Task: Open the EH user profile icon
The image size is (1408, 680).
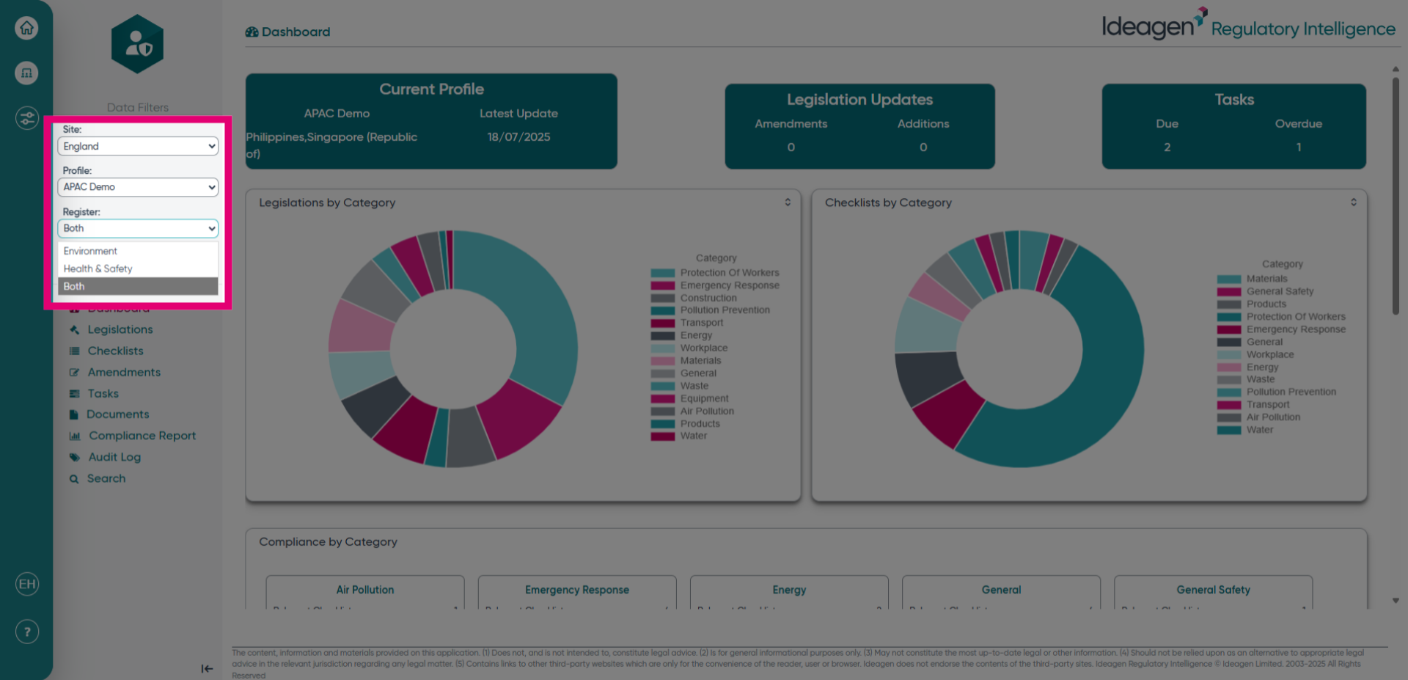Action: point(27,584)
